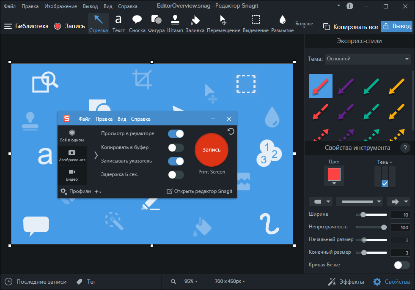
Task: Select the Фигура shape tool
Action: (156, 24)
